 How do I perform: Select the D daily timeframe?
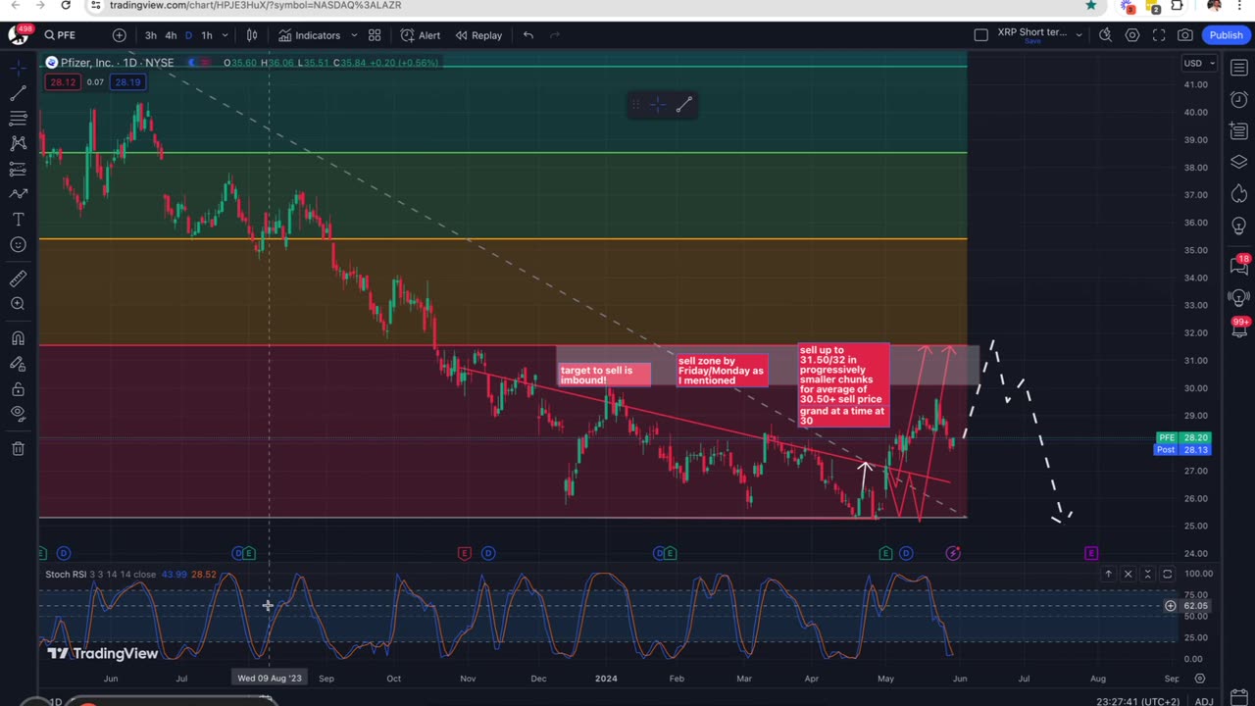[188, 35]
